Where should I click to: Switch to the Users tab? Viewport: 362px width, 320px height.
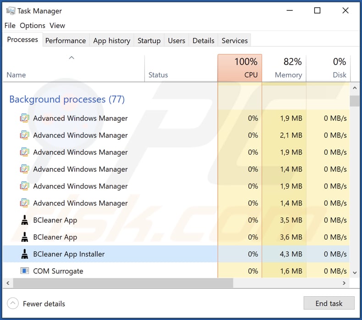[176, 41]
